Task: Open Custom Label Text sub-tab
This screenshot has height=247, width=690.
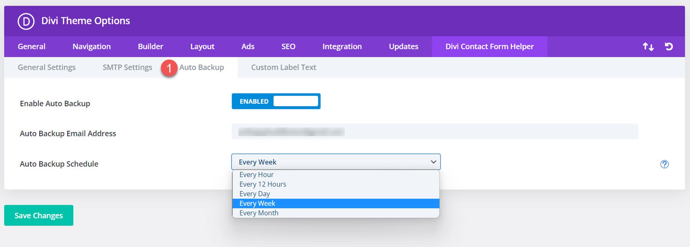Action: pos(284,68)
